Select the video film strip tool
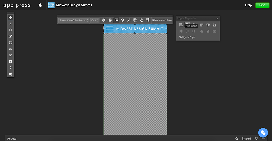 (10, 43)
